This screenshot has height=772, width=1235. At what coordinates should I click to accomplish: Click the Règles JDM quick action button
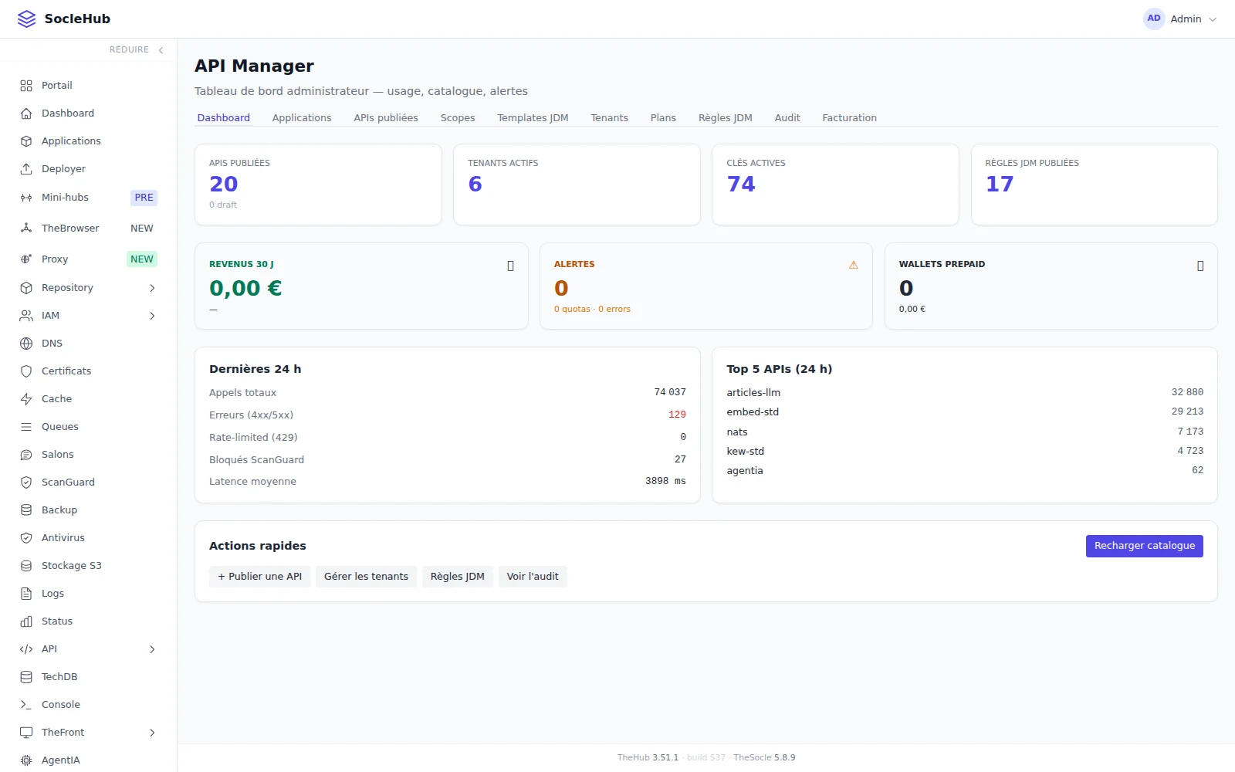(x=458, y=577)
